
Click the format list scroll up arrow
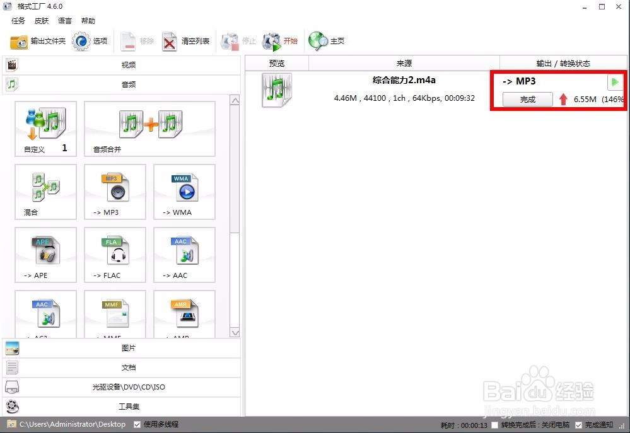235,100
